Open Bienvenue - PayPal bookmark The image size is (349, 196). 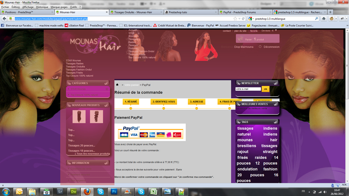pyautogui.click(x=200, y=25)
